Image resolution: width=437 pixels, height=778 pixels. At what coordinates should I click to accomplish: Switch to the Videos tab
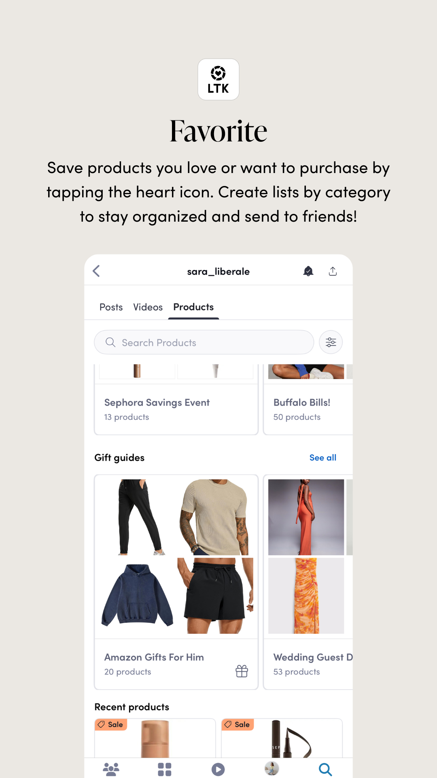[x=148, y=307]
